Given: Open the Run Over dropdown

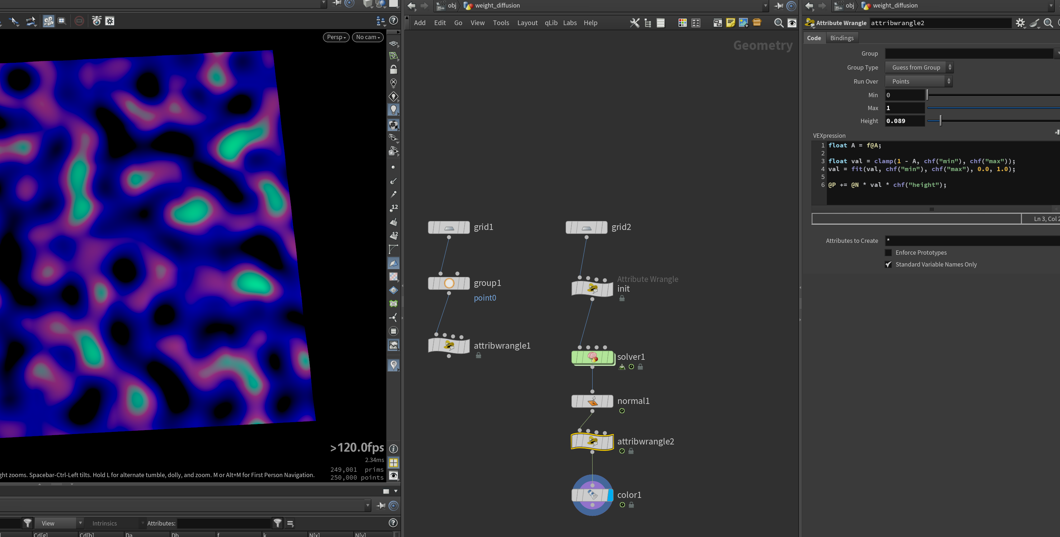Looking at the screenshot, I should [919, 81].
